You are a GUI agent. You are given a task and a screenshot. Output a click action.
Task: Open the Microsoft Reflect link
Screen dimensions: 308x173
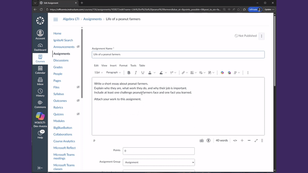coord(64,148)
